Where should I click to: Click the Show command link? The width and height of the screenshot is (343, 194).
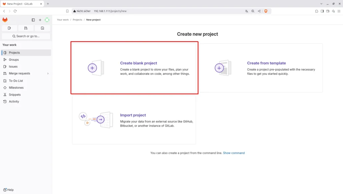coord(234,153)
